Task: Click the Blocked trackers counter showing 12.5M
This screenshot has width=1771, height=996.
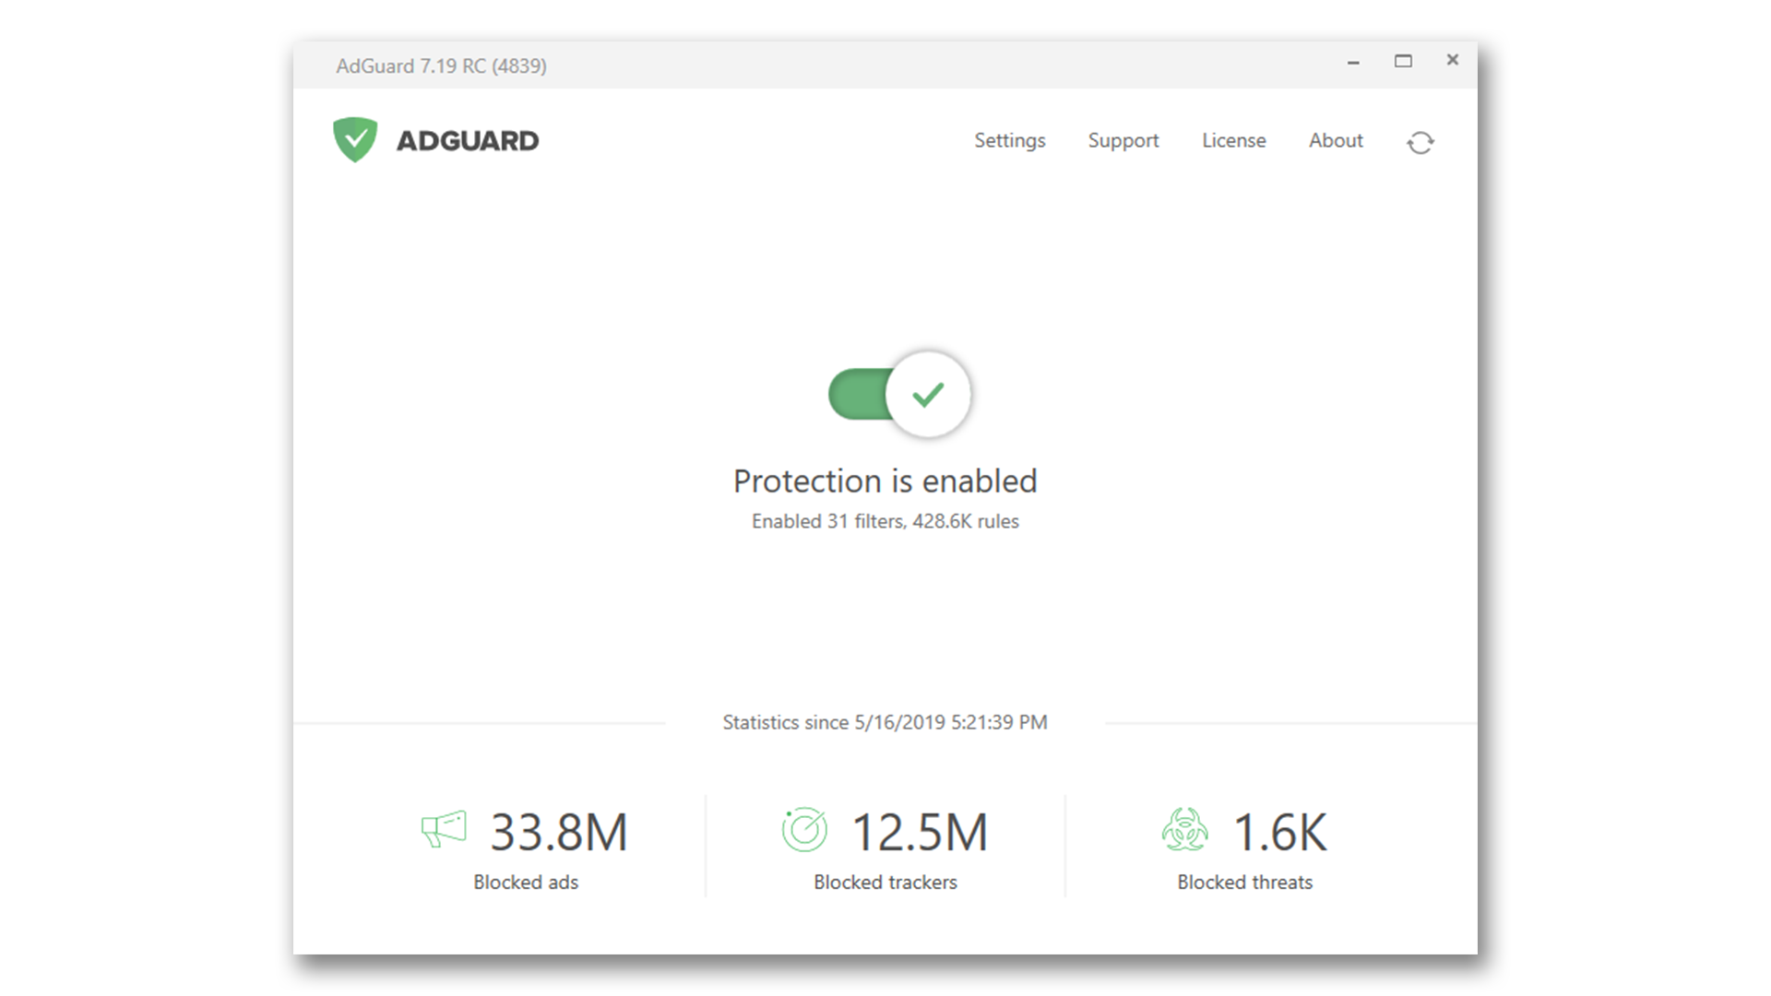Action: click(x=920, y=831)
